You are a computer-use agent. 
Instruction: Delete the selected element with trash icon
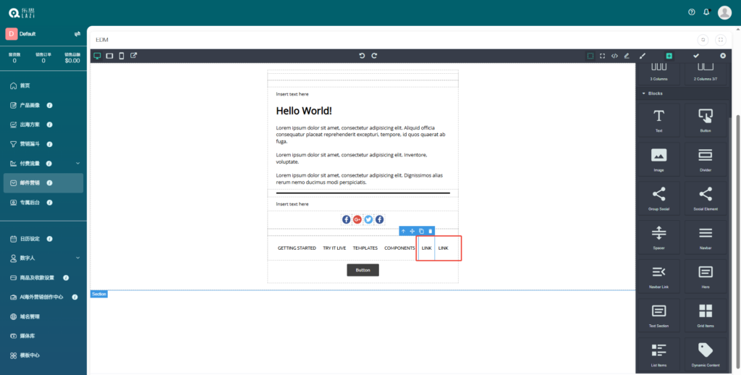tap(430, 231)
